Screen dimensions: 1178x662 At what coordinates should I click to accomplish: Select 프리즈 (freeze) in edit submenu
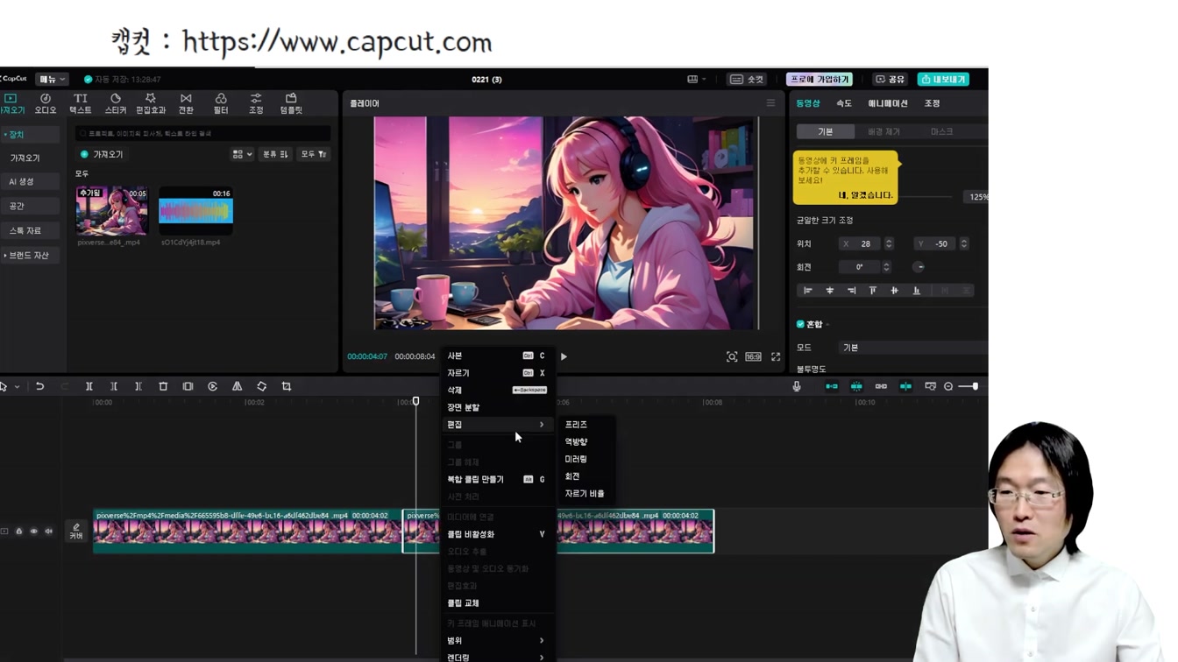tap(585, 424)
